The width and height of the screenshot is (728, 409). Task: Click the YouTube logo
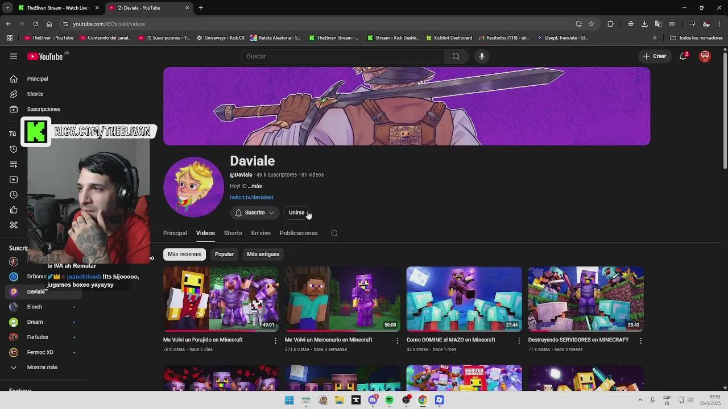[x=44, y=56]
